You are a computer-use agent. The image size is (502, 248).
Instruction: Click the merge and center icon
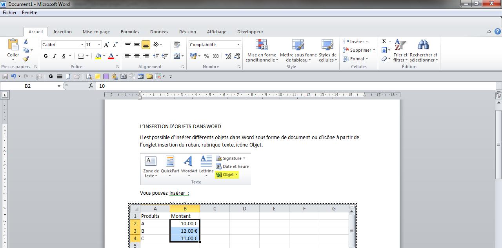click(x=176, y=56)
